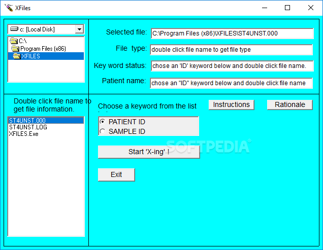Select file ST4UNST.000 in the list
Image resolution: width=323 pixels, height=250 pixels.
(x=46, y=120)
